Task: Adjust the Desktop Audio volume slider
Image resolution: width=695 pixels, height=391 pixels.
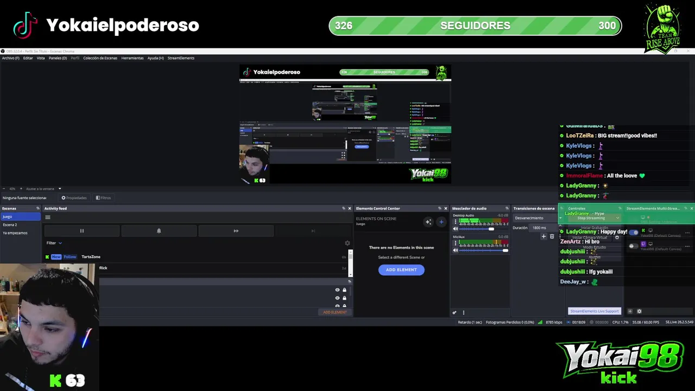Action: [x=483, y=229]
